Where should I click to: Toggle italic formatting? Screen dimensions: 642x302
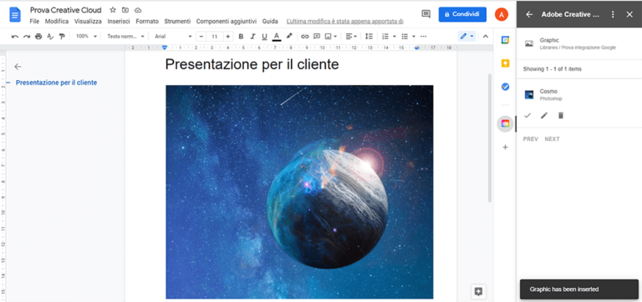click(x=252, y=37)
